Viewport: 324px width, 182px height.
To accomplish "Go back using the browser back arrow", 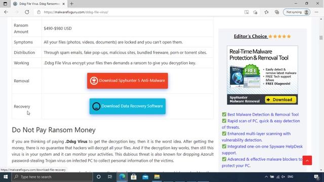I will coord(6,12).
